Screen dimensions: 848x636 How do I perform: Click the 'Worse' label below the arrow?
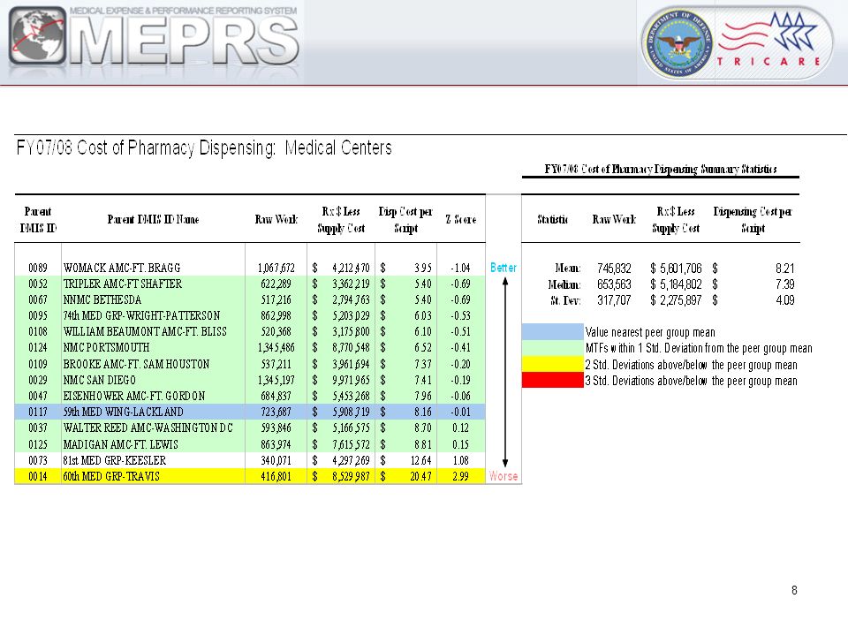503,476
